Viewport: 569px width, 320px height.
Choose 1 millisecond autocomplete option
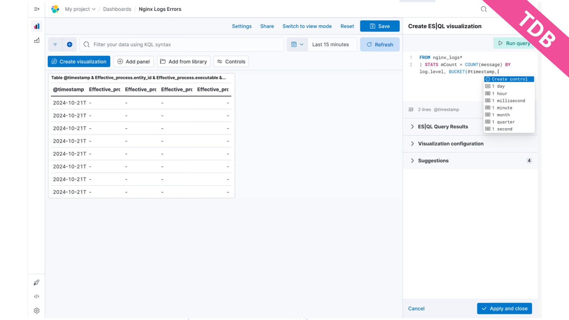(509, 101)
